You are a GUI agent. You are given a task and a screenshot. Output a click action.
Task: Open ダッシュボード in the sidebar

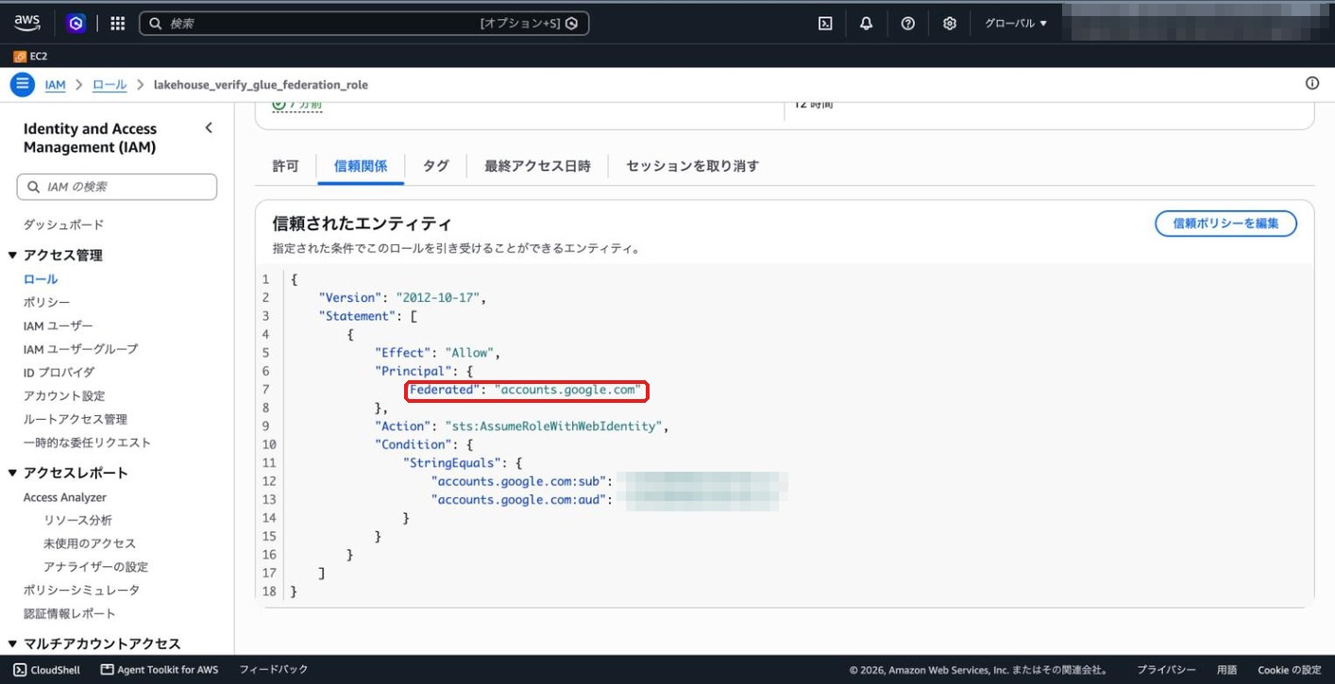(x=64, y=225)
